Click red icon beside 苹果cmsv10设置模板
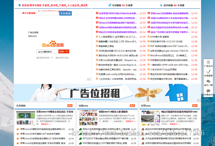The width and height of the screenshot is (215, 146). point(149,13)
